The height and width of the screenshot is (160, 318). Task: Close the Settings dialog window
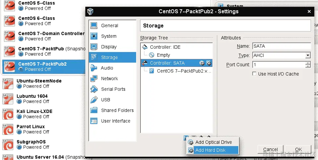[x=309, y=12]
